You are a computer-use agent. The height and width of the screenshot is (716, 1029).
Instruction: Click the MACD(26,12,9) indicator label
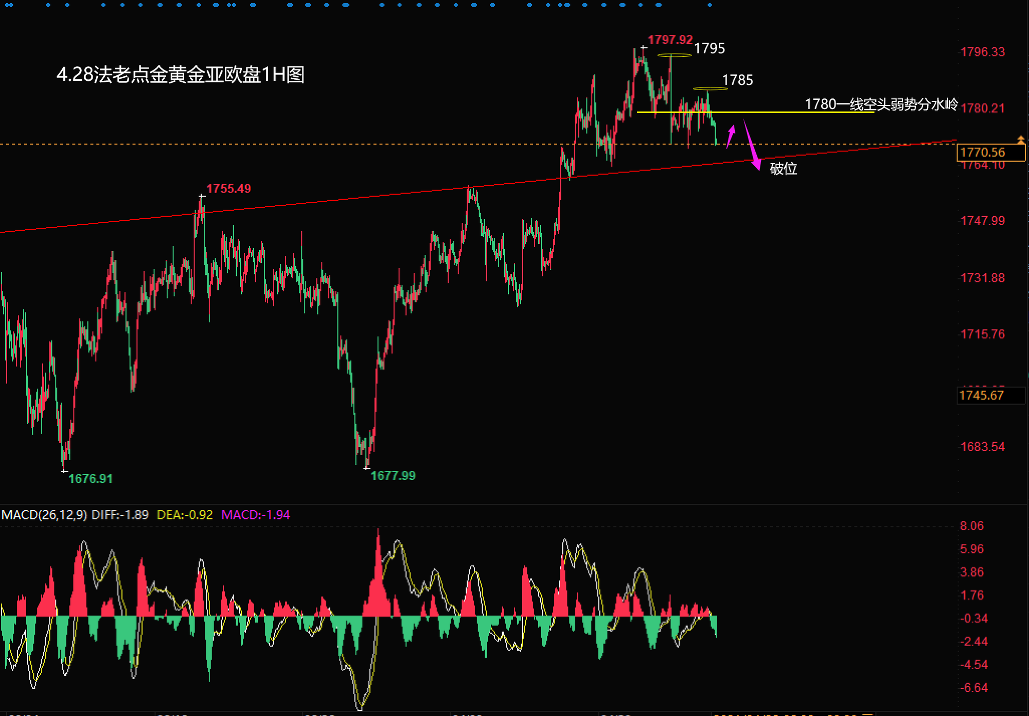[44, 515]
